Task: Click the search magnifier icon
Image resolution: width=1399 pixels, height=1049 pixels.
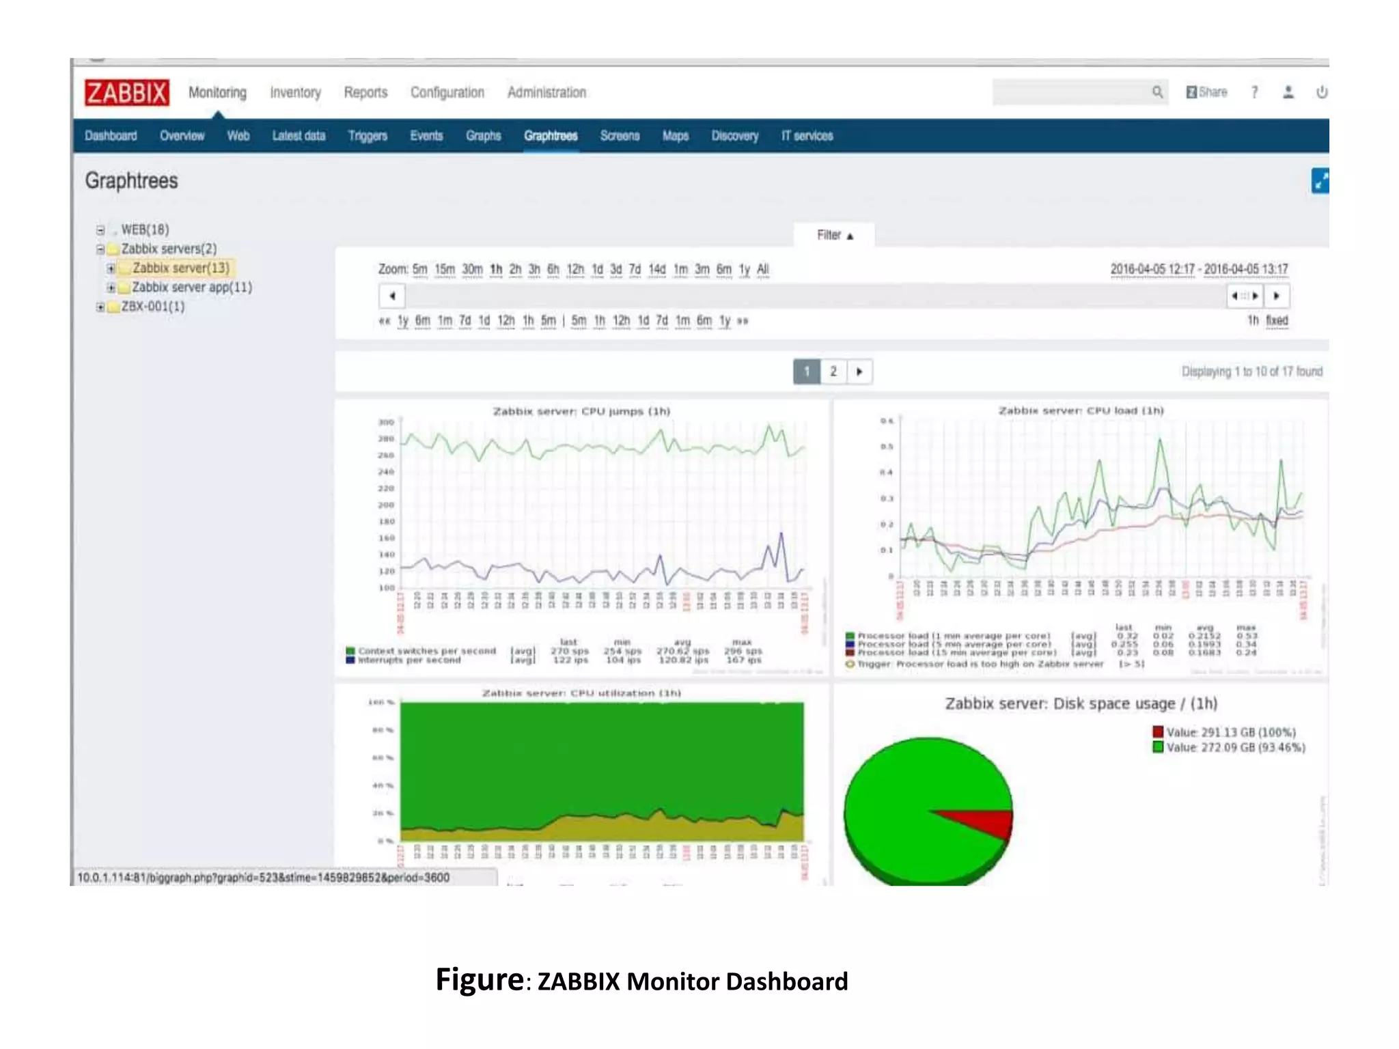Action: point(1157,92)
